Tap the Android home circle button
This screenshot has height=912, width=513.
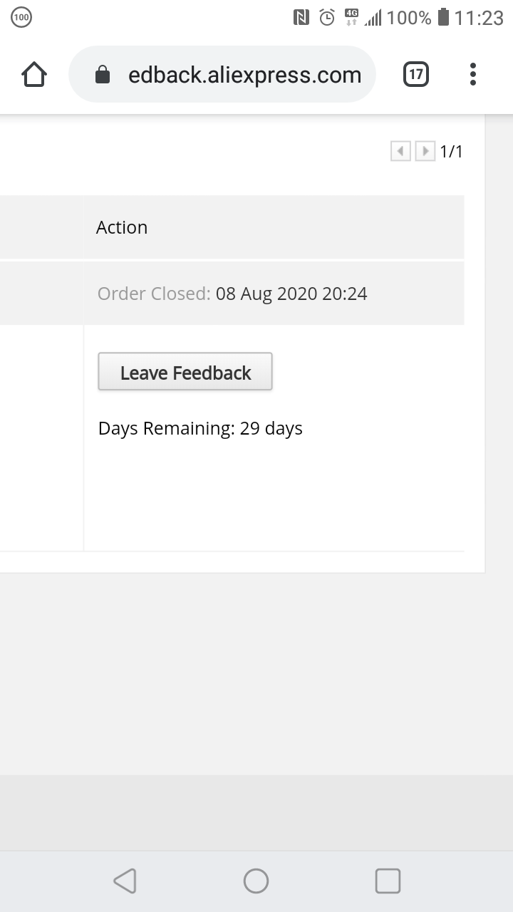tap(256, 881)
